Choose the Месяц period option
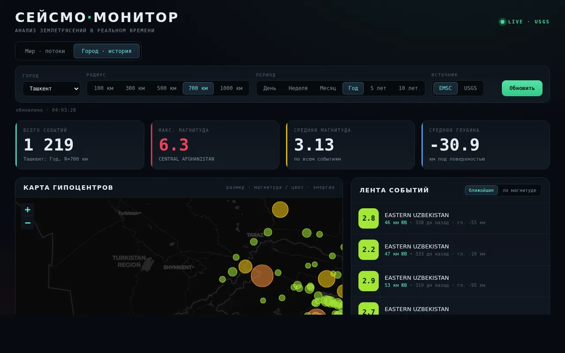The width and height of the screenshot is (565, 353). [328, 88]
